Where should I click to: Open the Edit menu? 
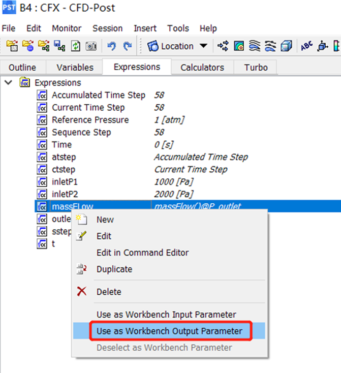pos(34,28)
